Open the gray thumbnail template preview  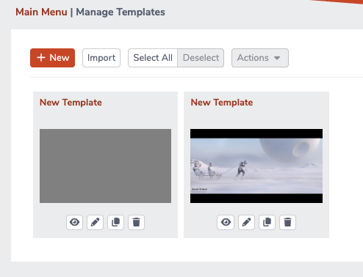(105, 166)
